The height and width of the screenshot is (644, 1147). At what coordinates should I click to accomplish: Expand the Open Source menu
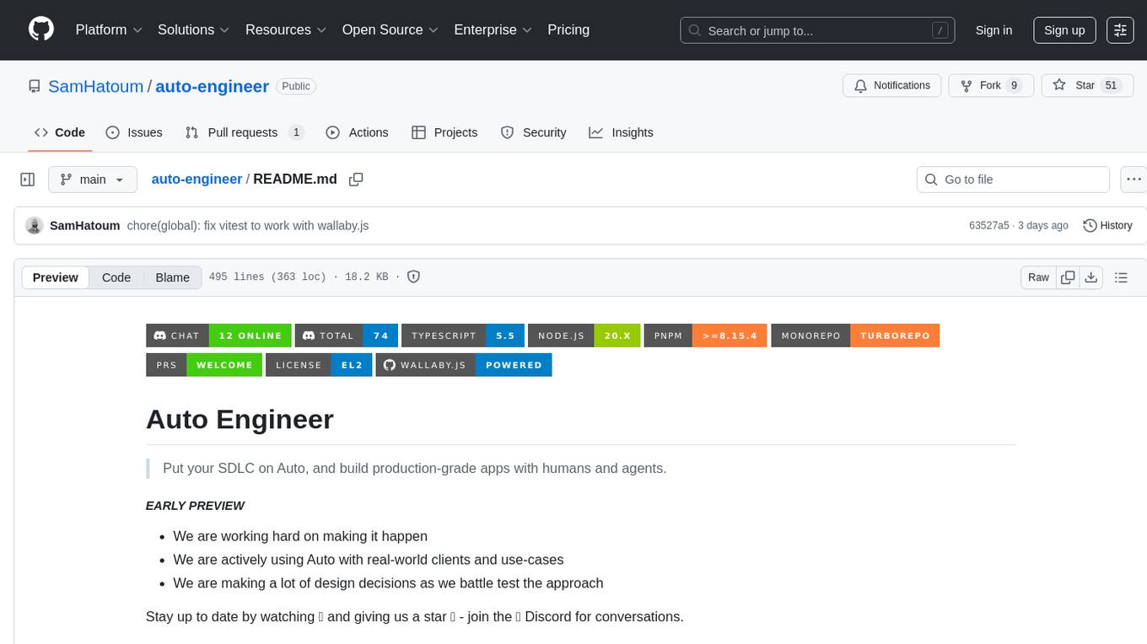[390, 30]
